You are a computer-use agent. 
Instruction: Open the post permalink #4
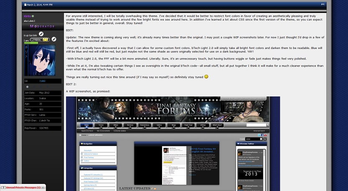coord(322,4)
